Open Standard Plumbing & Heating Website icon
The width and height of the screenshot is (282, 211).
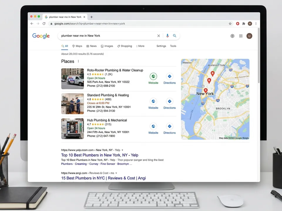click(153, 101)
